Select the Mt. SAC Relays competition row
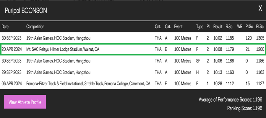Viewport: 266px width, 118px height. 133,49
